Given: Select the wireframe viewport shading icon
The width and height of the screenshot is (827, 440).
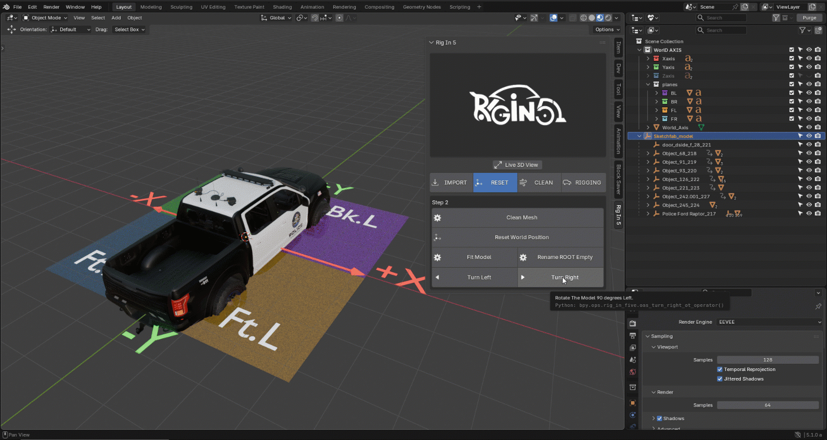Looking at the screenshot, I should (584, 18).
